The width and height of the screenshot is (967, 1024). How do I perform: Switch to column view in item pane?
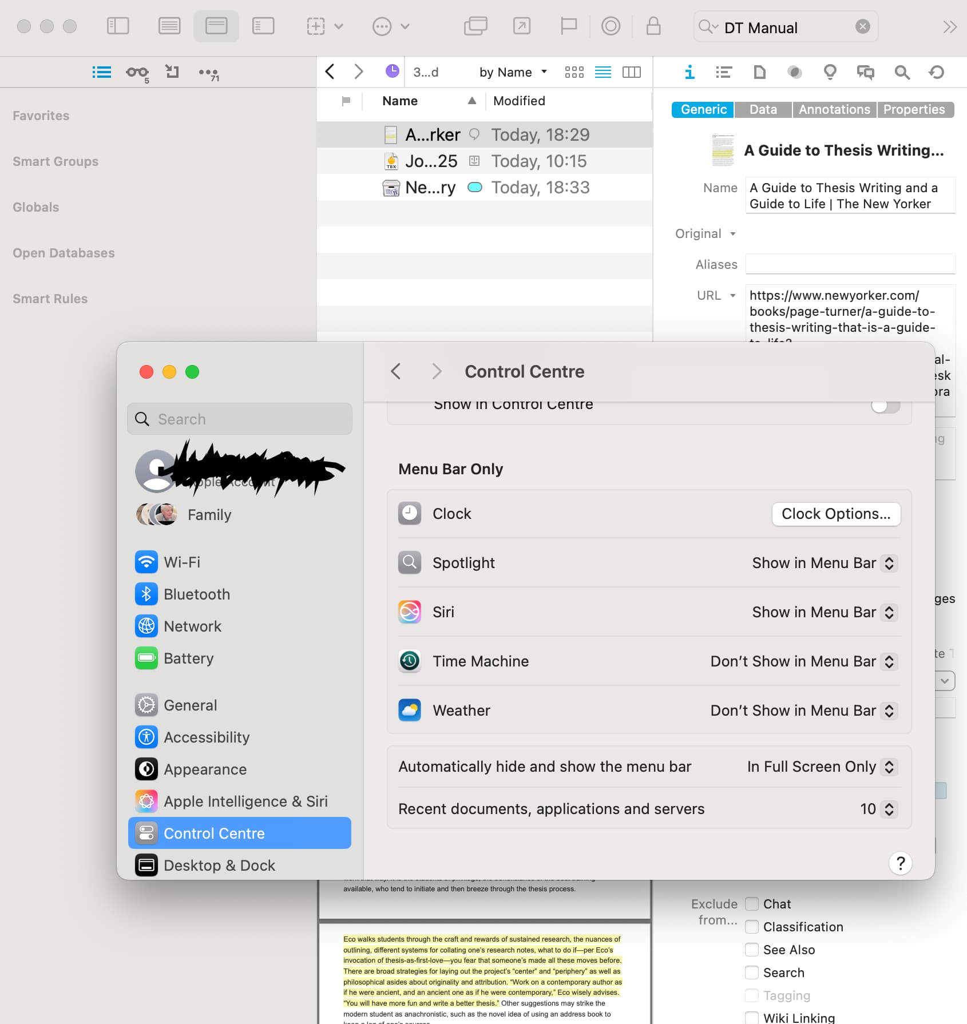coord(632,72)
